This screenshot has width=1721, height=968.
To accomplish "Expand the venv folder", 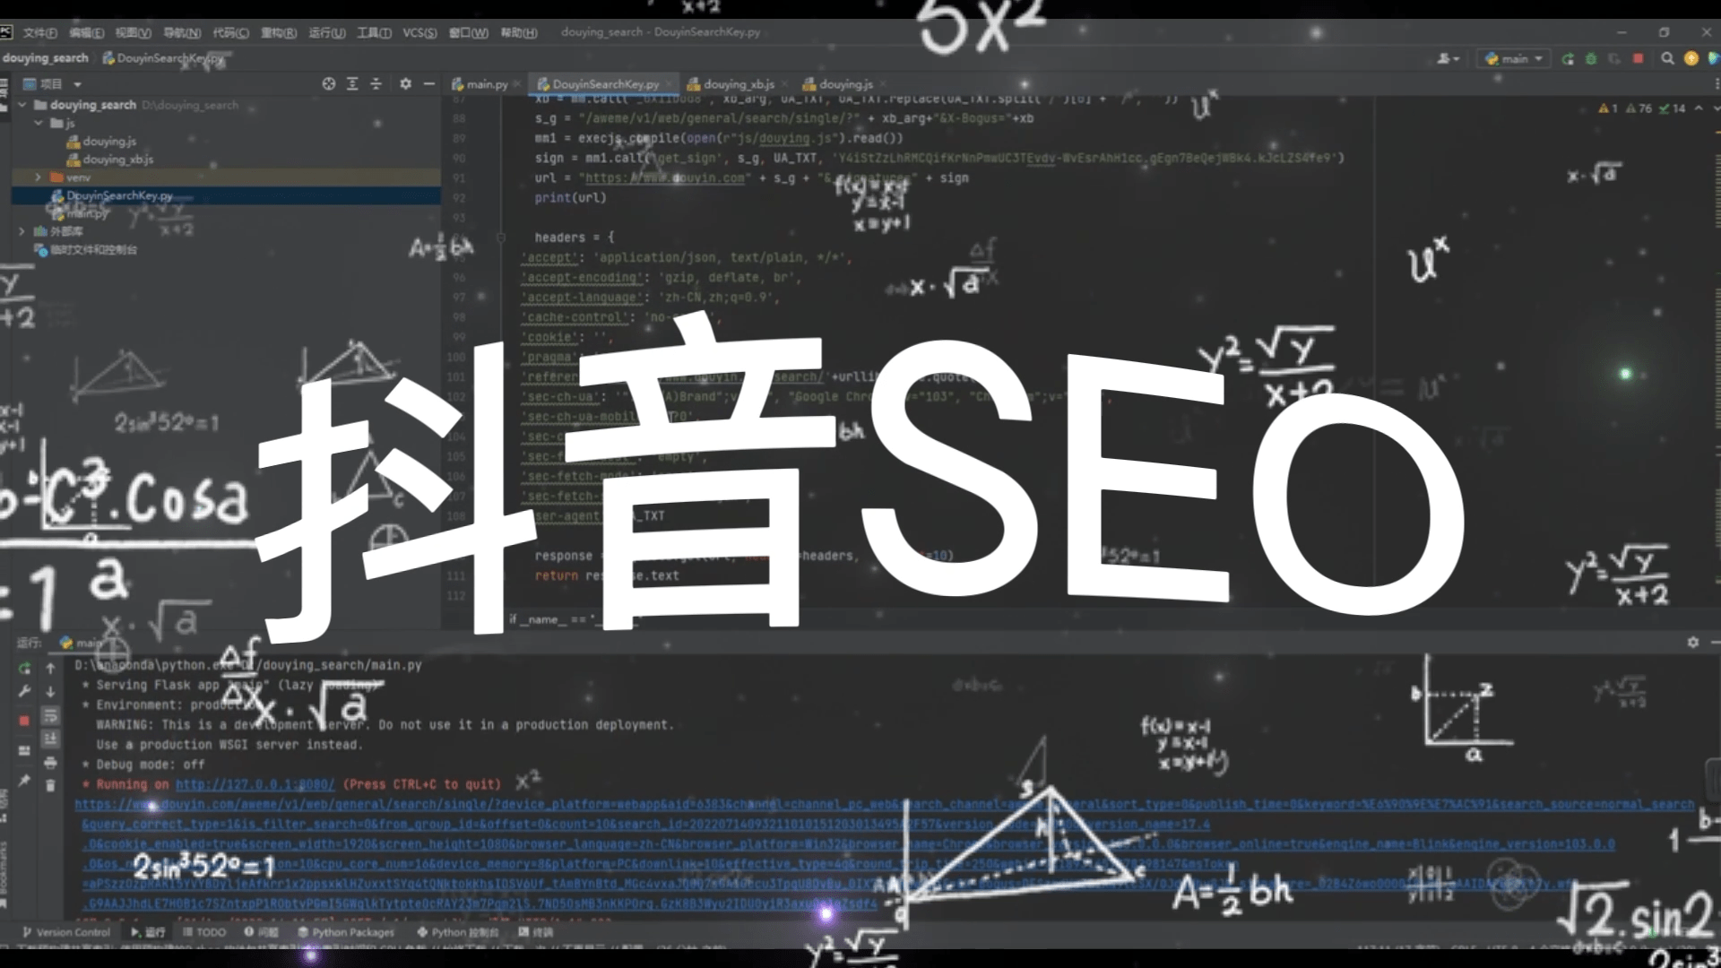I will coord(39,177).
